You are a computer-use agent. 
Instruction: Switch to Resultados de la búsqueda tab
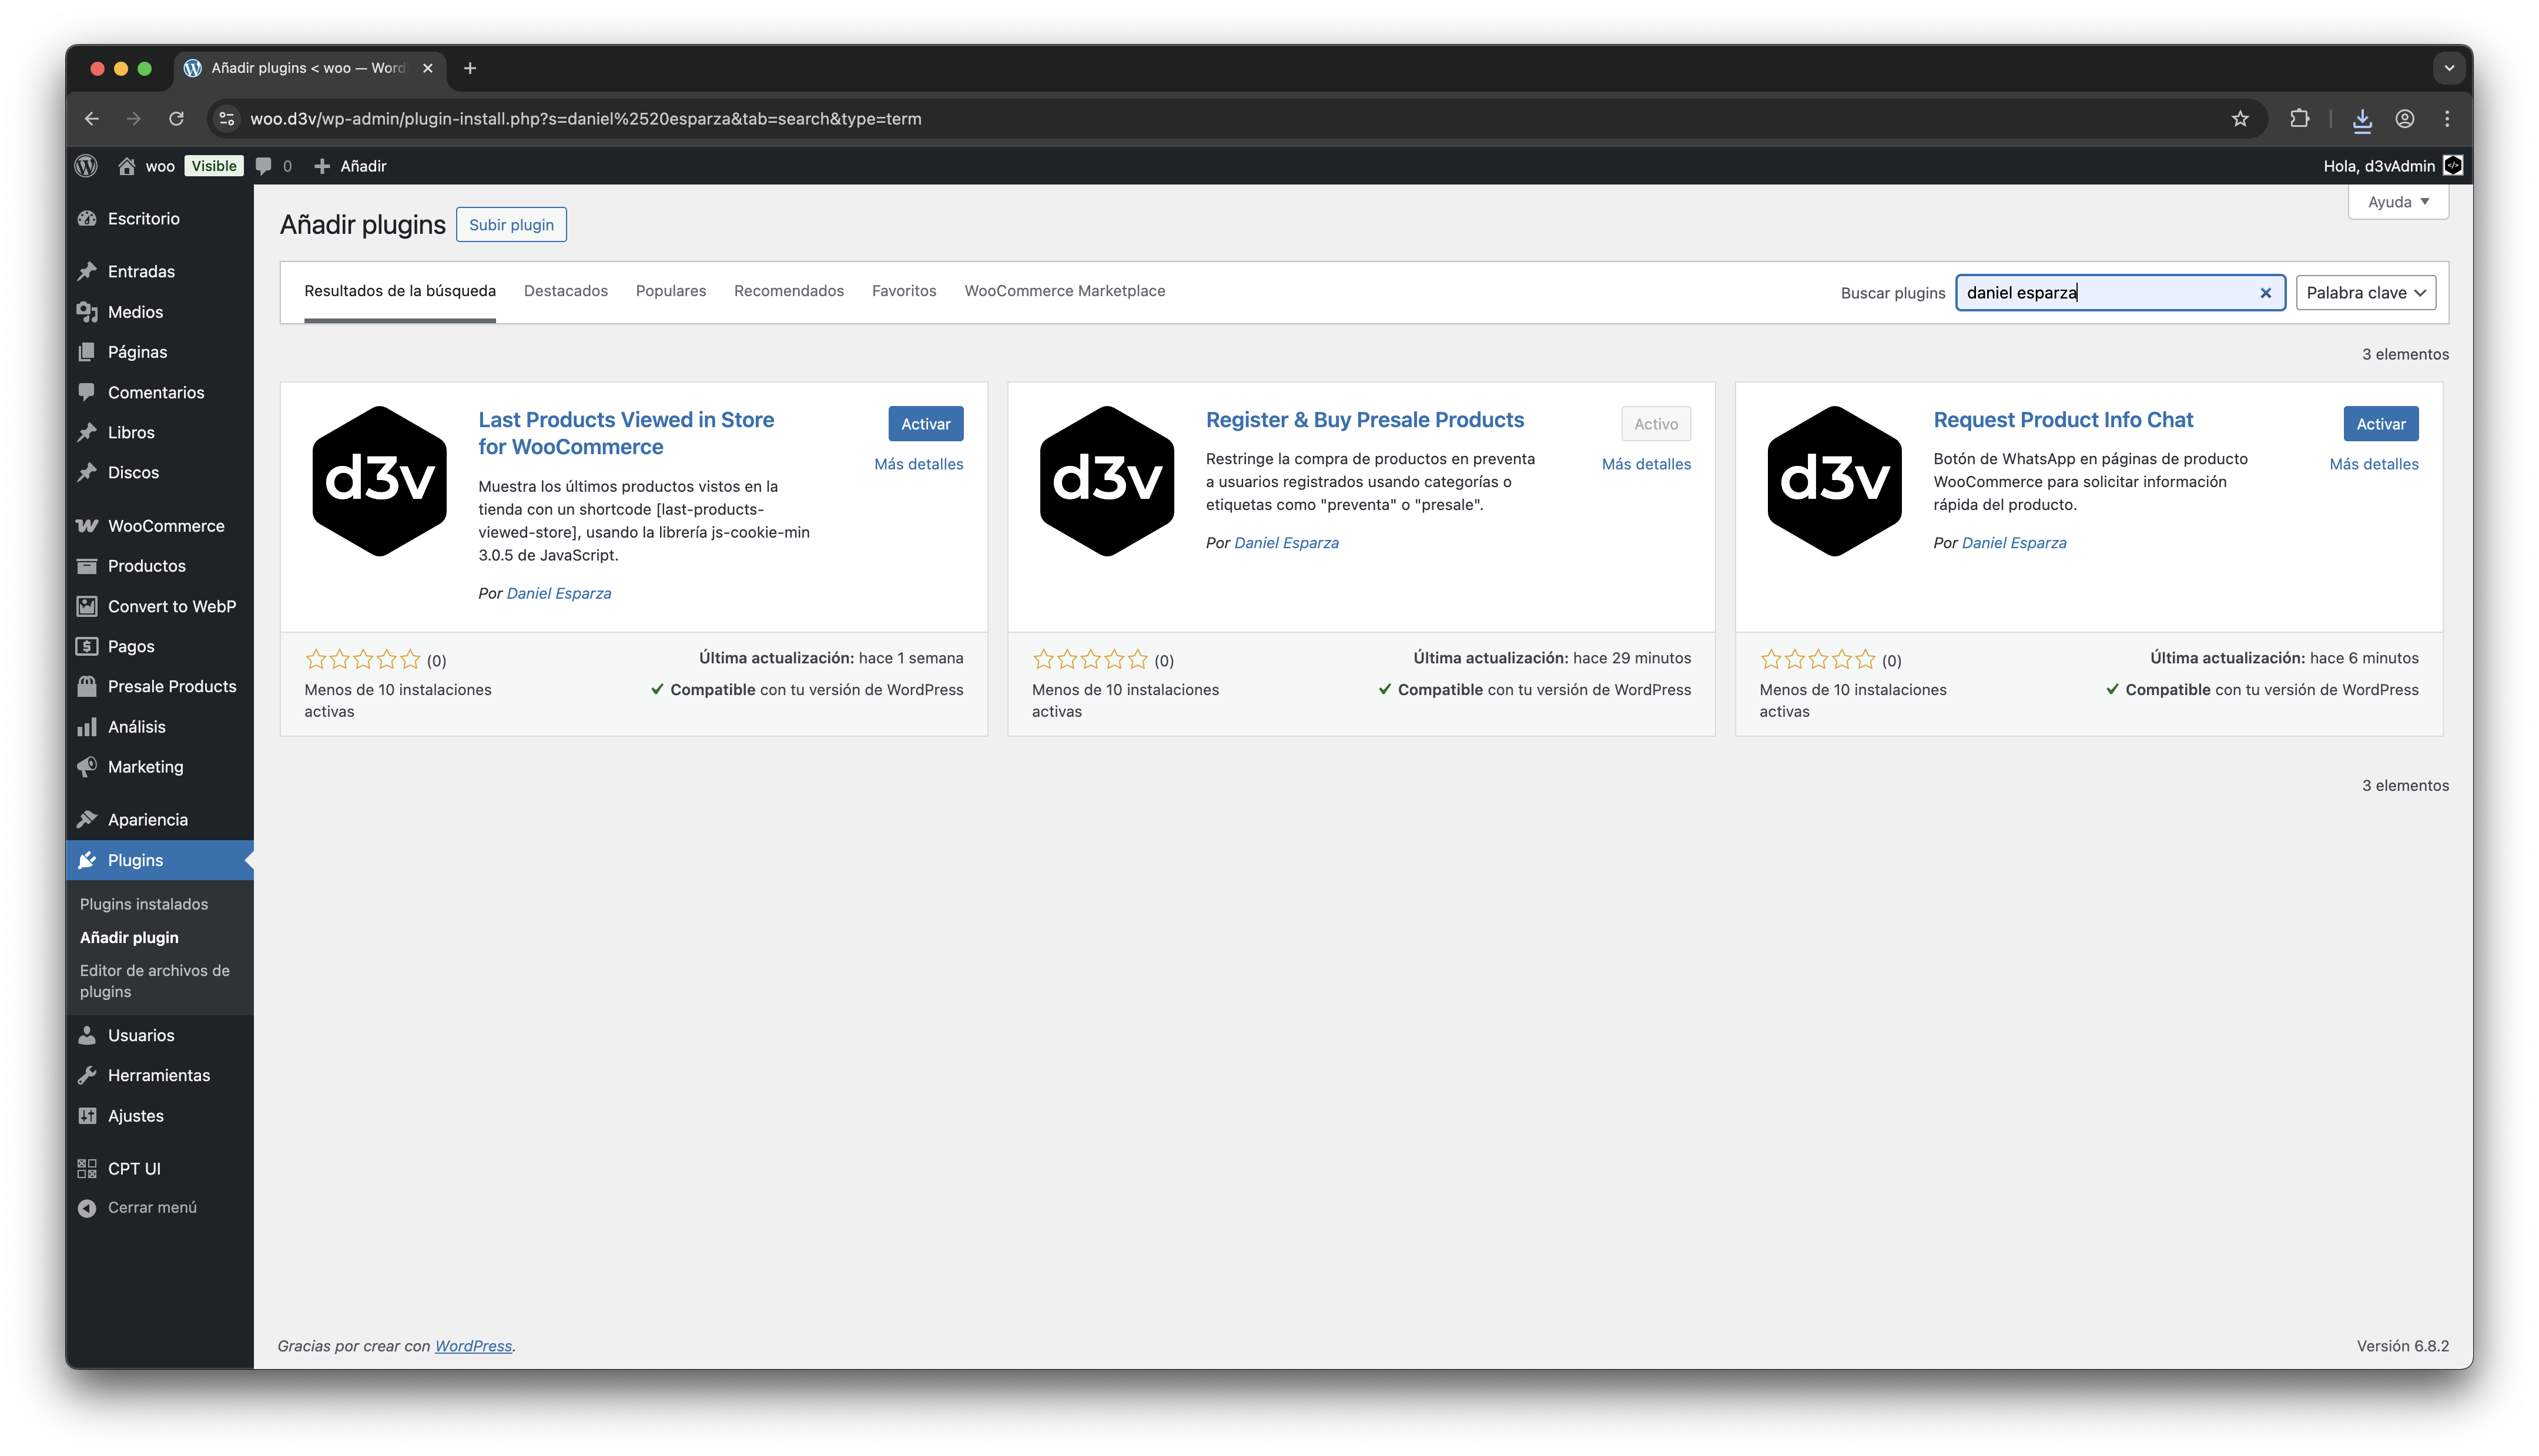pyautogui.click(x=400, y=291)
